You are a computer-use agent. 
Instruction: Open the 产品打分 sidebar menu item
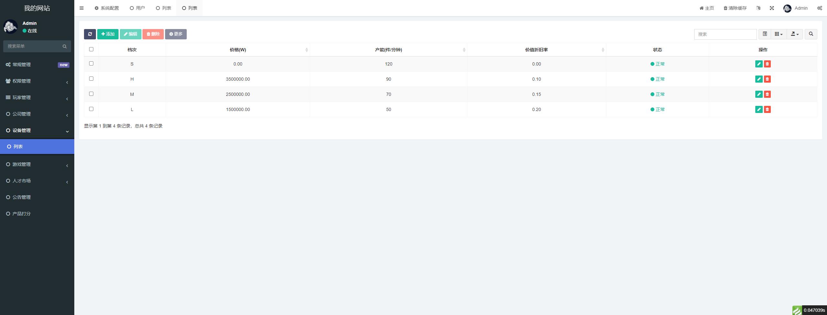pos(21,214)
